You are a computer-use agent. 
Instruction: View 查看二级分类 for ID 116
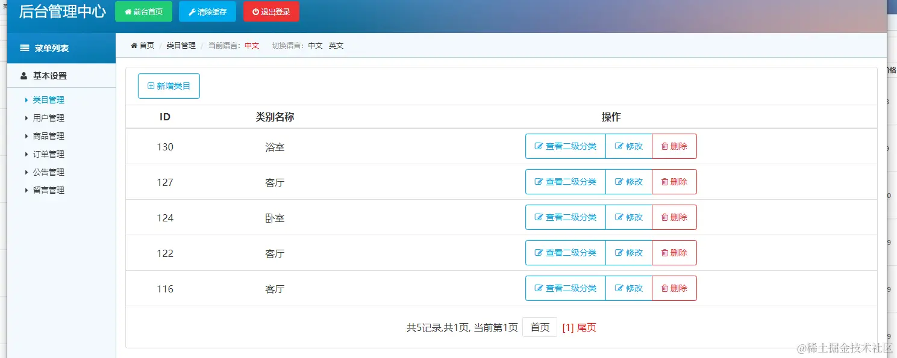point(566,288)
